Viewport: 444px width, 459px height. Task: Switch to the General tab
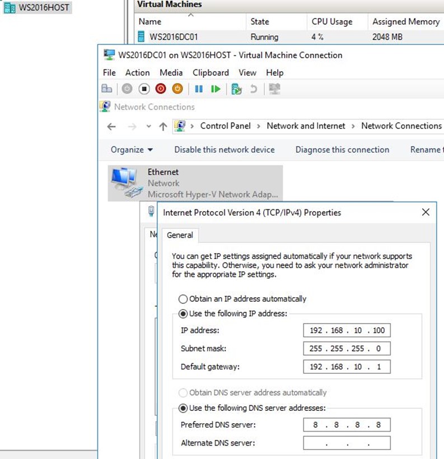pyautogui.click(x=180, y=235)
